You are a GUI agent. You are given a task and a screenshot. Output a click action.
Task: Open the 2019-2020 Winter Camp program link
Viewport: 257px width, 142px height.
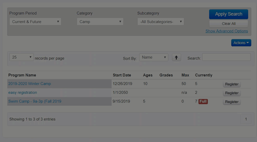tap(30, 84)
